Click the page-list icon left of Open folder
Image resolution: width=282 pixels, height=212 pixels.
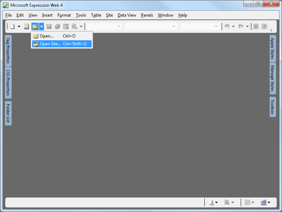point(26,26)
